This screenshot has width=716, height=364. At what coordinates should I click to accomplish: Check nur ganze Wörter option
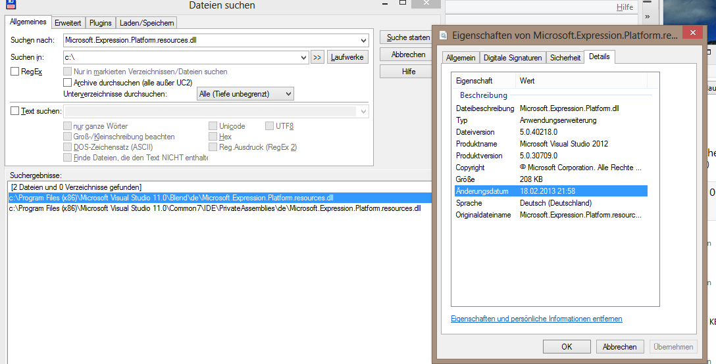click(68, 126)
